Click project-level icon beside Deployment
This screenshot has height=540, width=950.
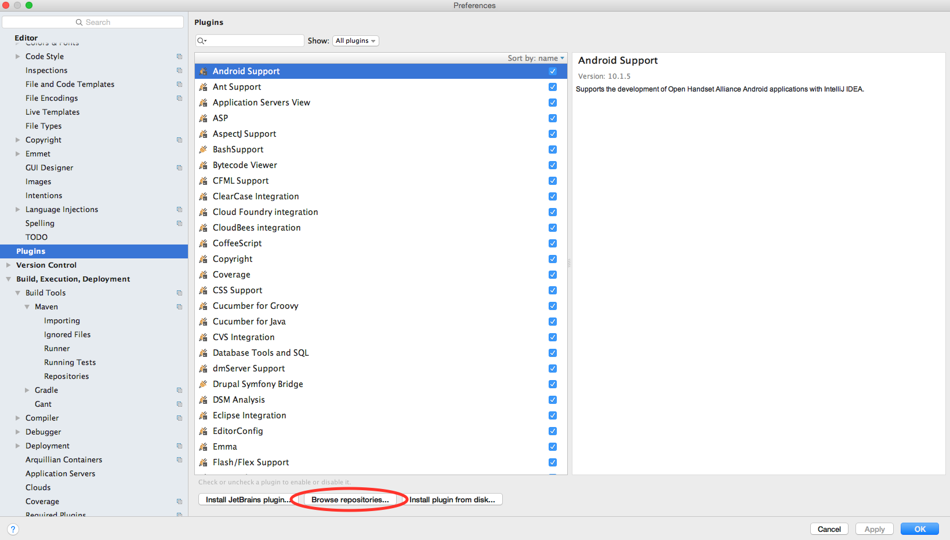(180, 446)
